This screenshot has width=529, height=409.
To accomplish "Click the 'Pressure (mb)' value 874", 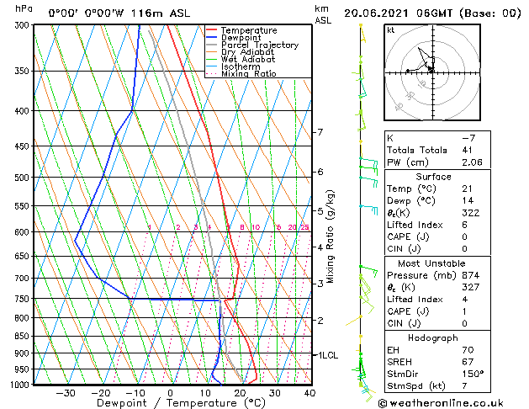I will pos(471,275).
